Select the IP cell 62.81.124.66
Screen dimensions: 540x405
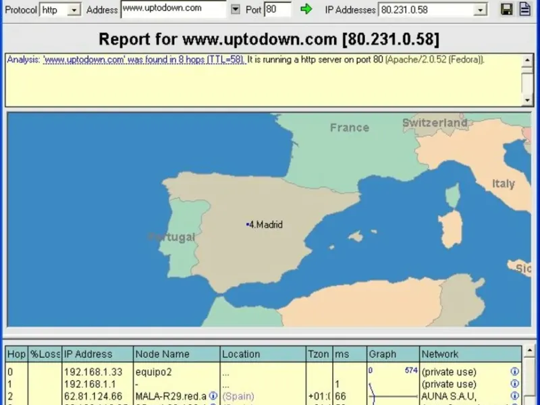[x=93, y=396]
